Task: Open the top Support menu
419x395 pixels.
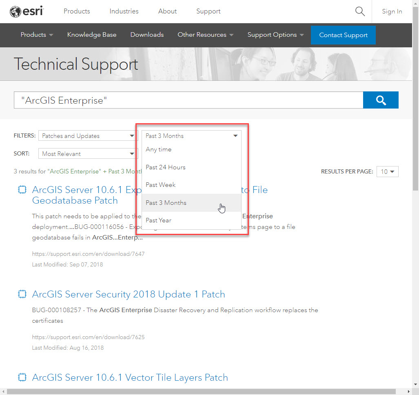Action: 208,11
